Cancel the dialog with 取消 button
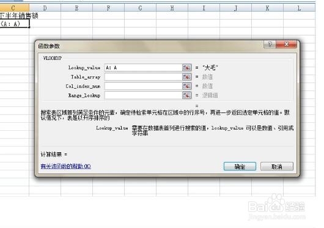The height and width of the screenshot is (228, 324). (x=277, y=166)
